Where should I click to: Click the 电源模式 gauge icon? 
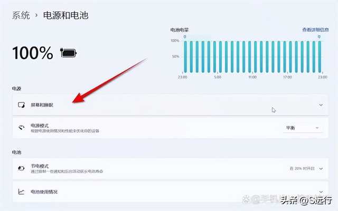pos(21,128)
